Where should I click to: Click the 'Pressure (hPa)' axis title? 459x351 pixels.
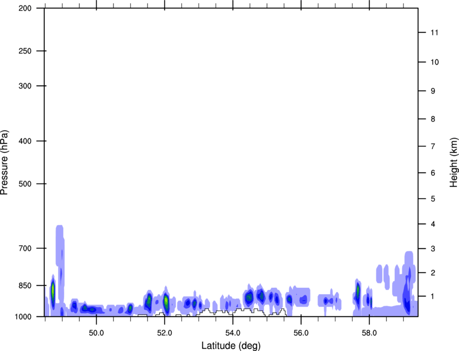[4, 163]
